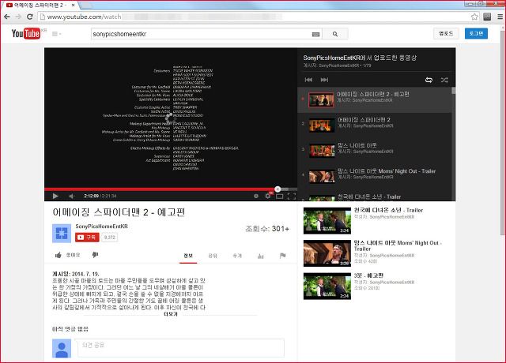Image resolution: width=506 pixels, height=363 pixels.
Task: Click the playlist header SonyPicsHomeEntKR title
Action: tap(360, 58)
